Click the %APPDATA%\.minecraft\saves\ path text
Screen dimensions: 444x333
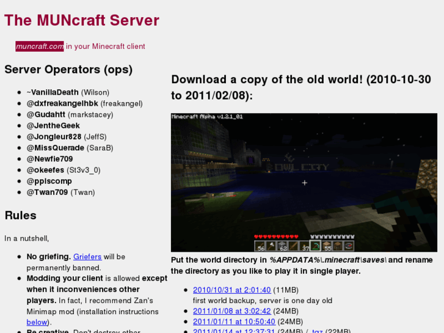(x=328, y=260)
